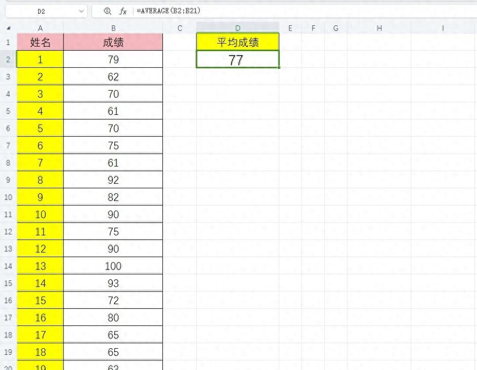Select cell A18 with name number 17

pyautogui.click(x=40, y=335)
